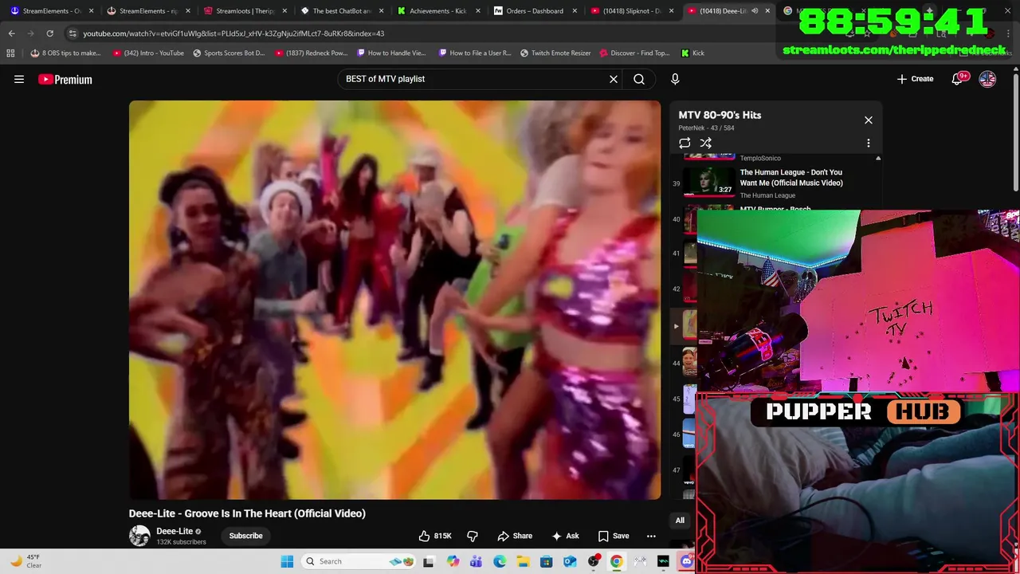
Task: Open YouTube notifications bell
Action: coord(959,79)
